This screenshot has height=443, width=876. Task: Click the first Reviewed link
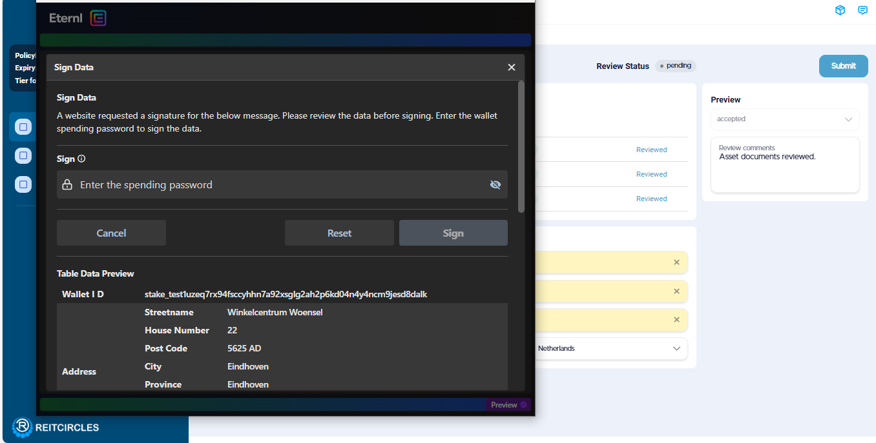pos(651,150)
